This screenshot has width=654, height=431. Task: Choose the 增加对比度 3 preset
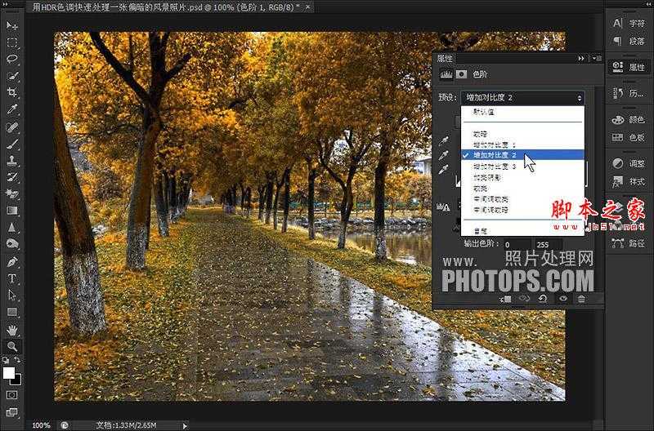tap(522, 167)
